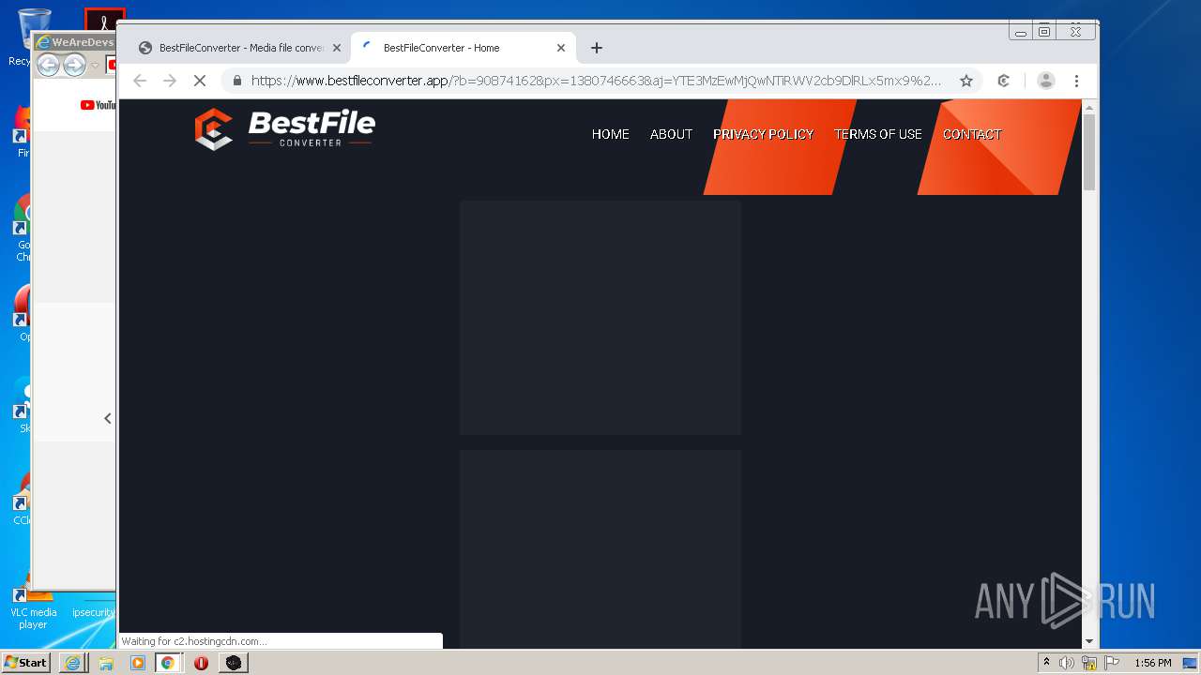The image size is (1201, 675).
Task: Open Windows Explorer from the taskbar
Action: 106,663
